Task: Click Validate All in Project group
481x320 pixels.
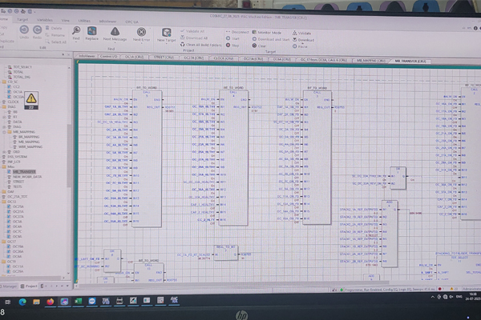Action: coord(192,31)
